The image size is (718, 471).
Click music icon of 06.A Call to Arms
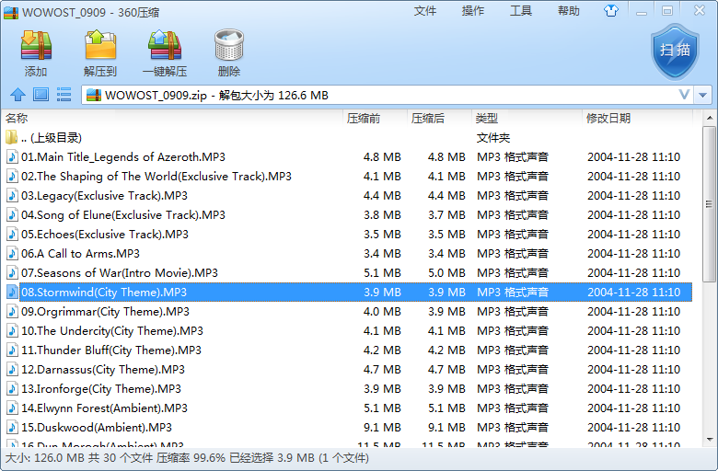pos(12,254)
